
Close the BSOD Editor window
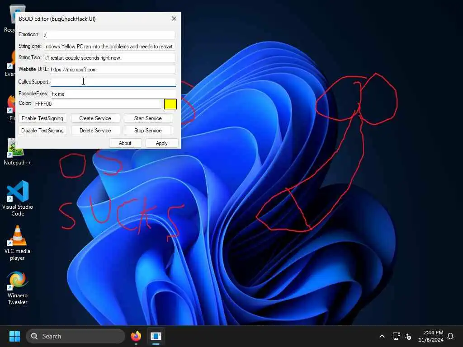click(174, 19)
